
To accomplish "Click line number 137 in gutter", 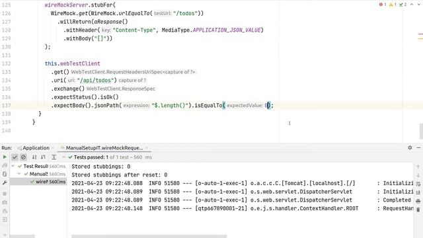I will [x=6, y=106].
